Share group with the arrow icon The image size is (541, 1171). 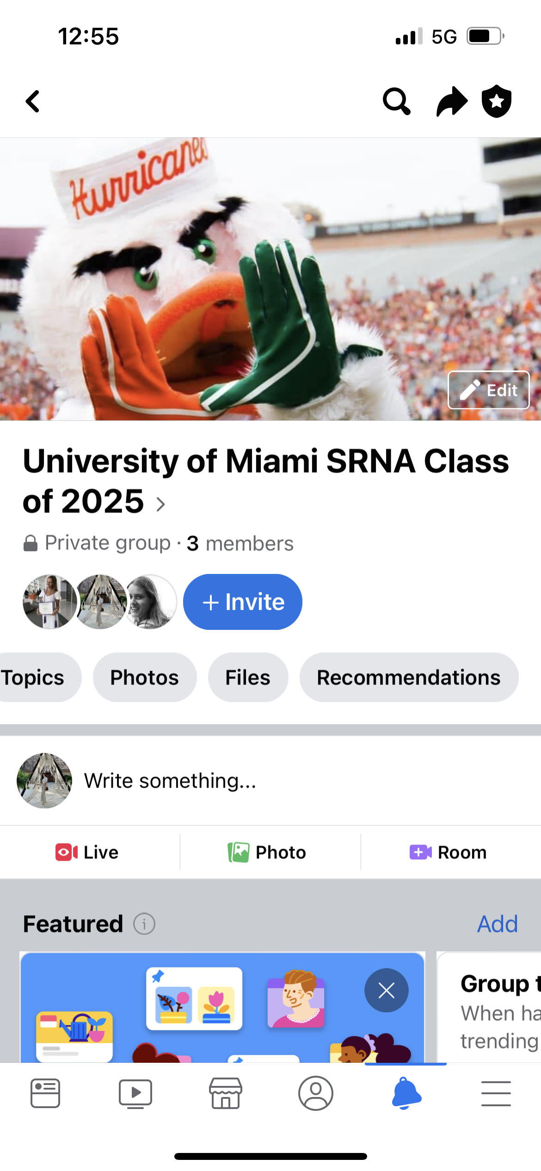(x=452, y=101)
